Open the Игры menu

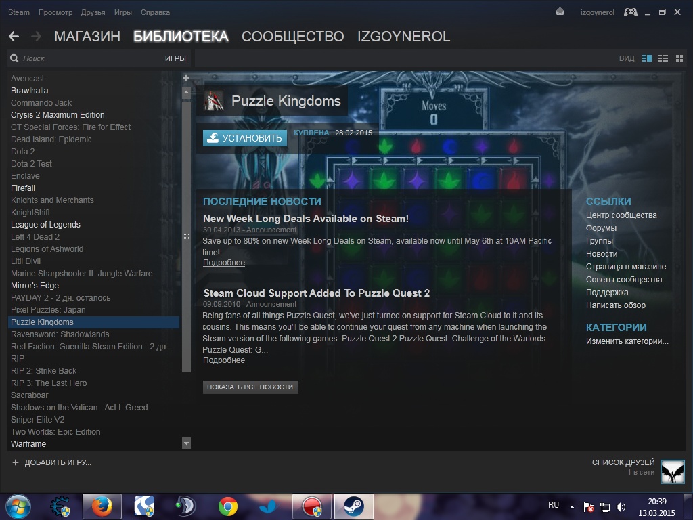pos(123,12)
